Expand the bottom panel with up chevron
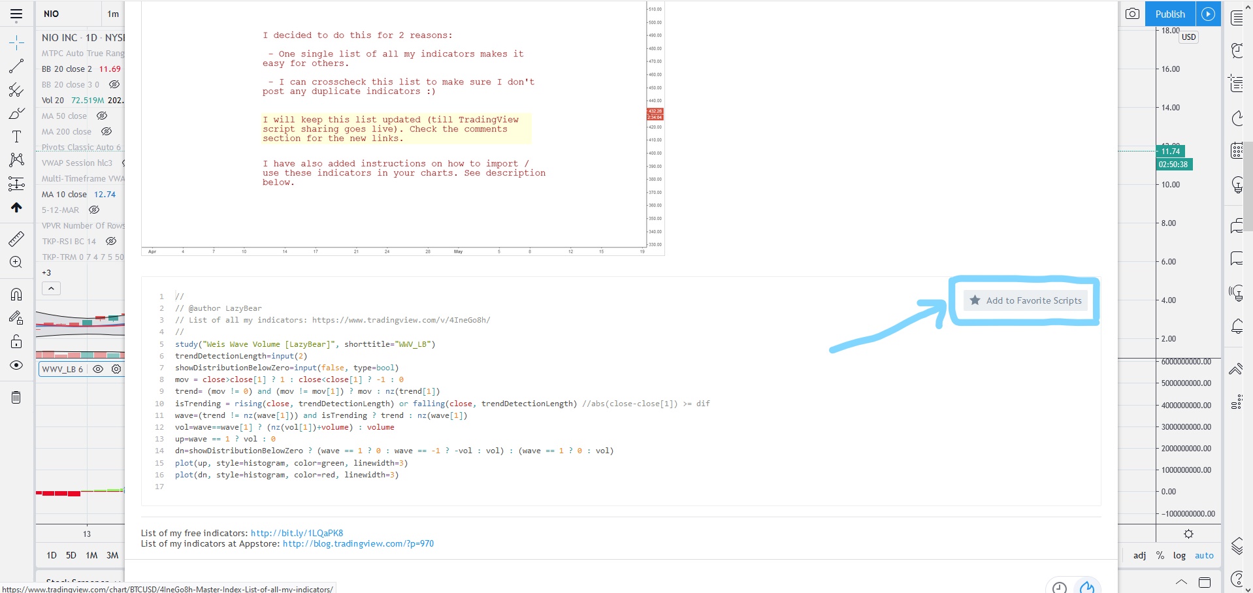Viewport: 1253px width, 593px height. point(1181,581)
